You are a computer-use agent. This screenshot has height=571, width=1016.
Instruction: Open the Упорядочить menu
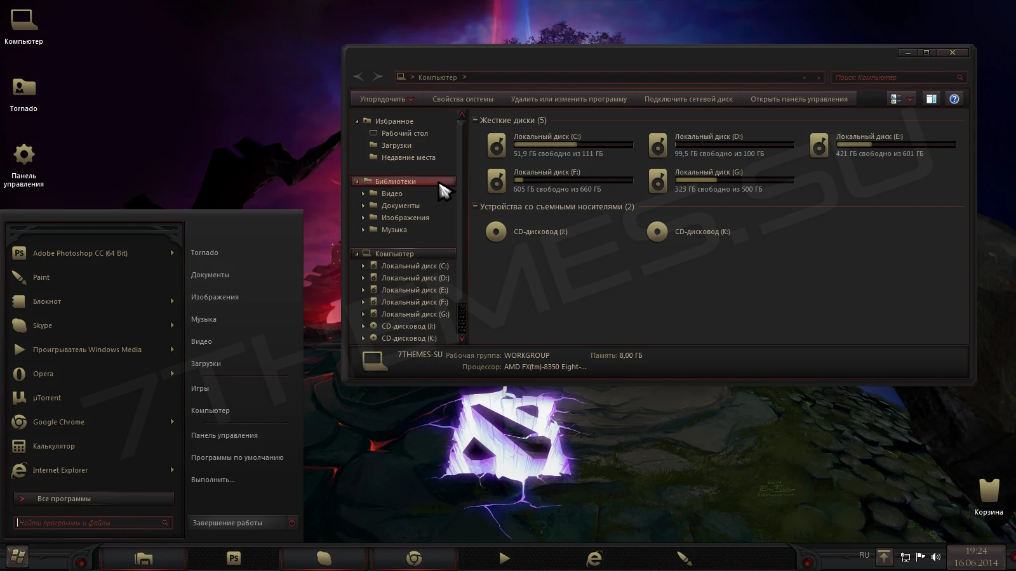coord(386,99)
